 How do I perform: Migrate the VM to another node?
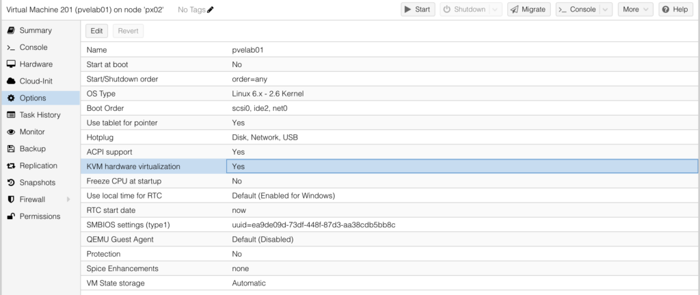click(x=528, y=10)
